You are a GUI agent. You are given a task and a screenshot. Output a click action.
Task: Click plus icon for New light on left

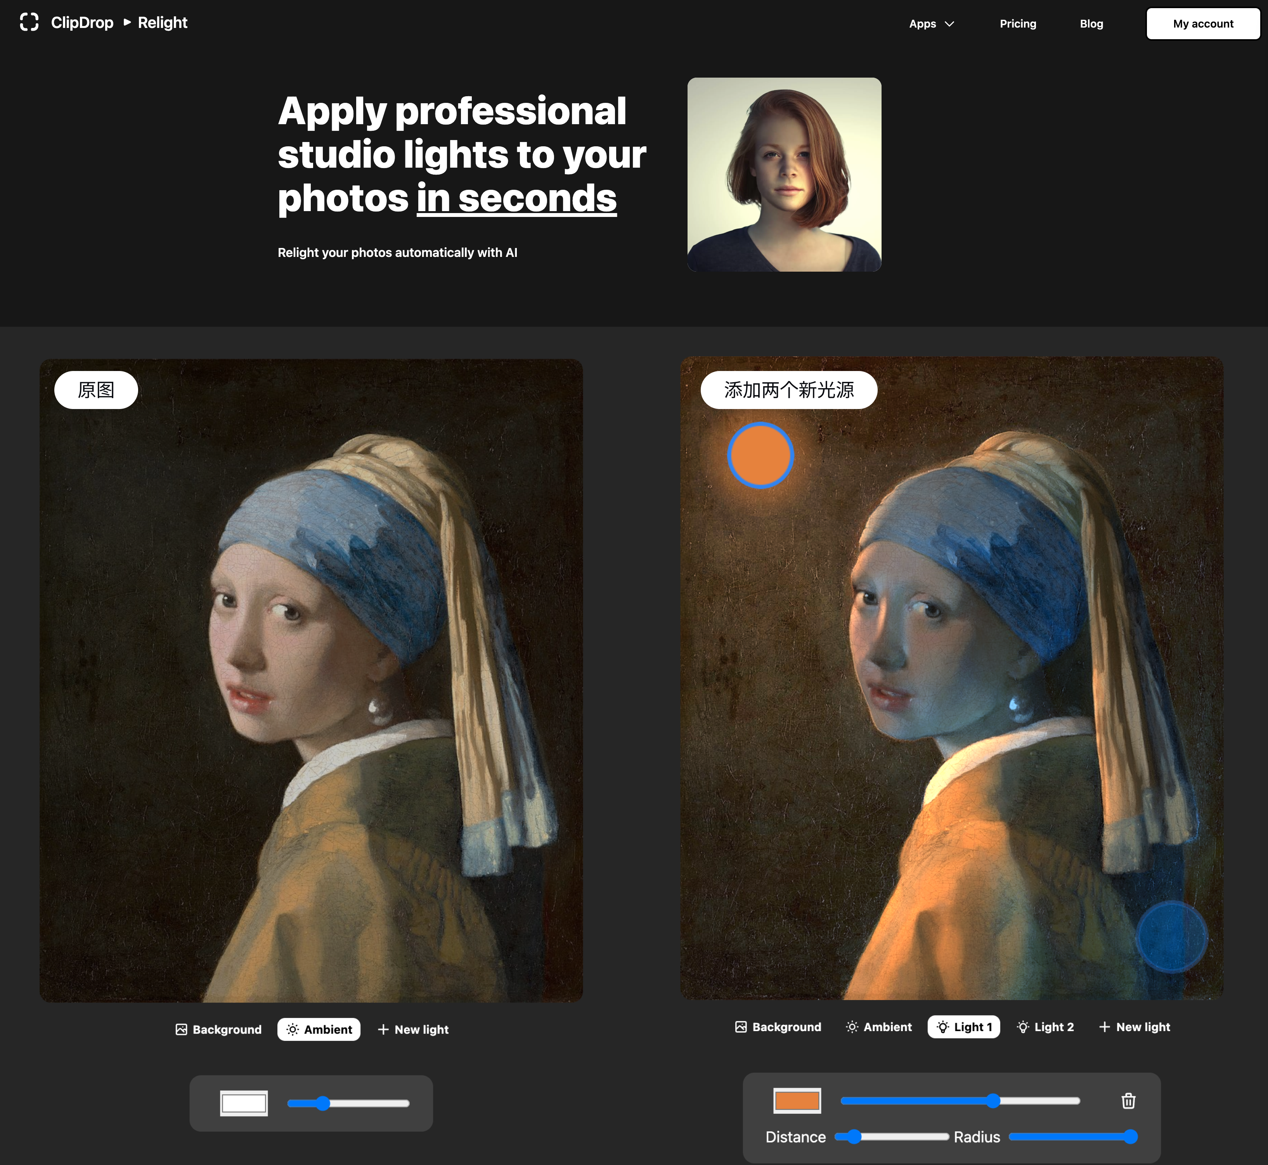pos(383,1030)
